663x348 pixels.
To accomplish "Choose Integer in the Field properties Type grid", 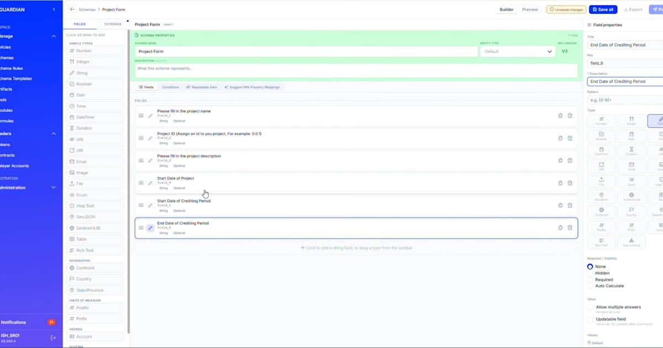I will point(632,120).
